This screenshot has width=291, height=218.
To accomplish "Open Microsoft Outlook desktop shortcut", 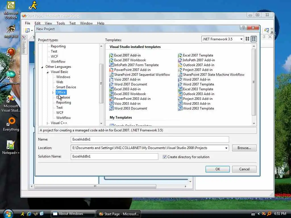I will click(x=11, y=10).
